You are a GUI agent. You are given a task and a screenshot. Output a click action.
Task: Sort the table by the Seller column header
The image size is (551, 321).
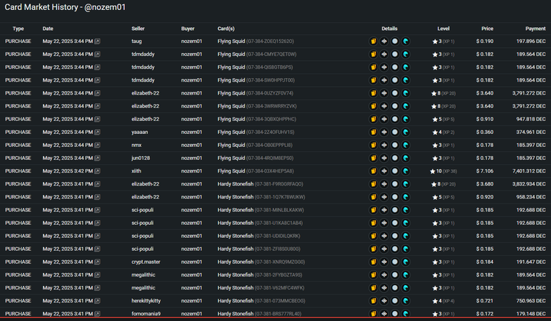click(x=138, y=29)
